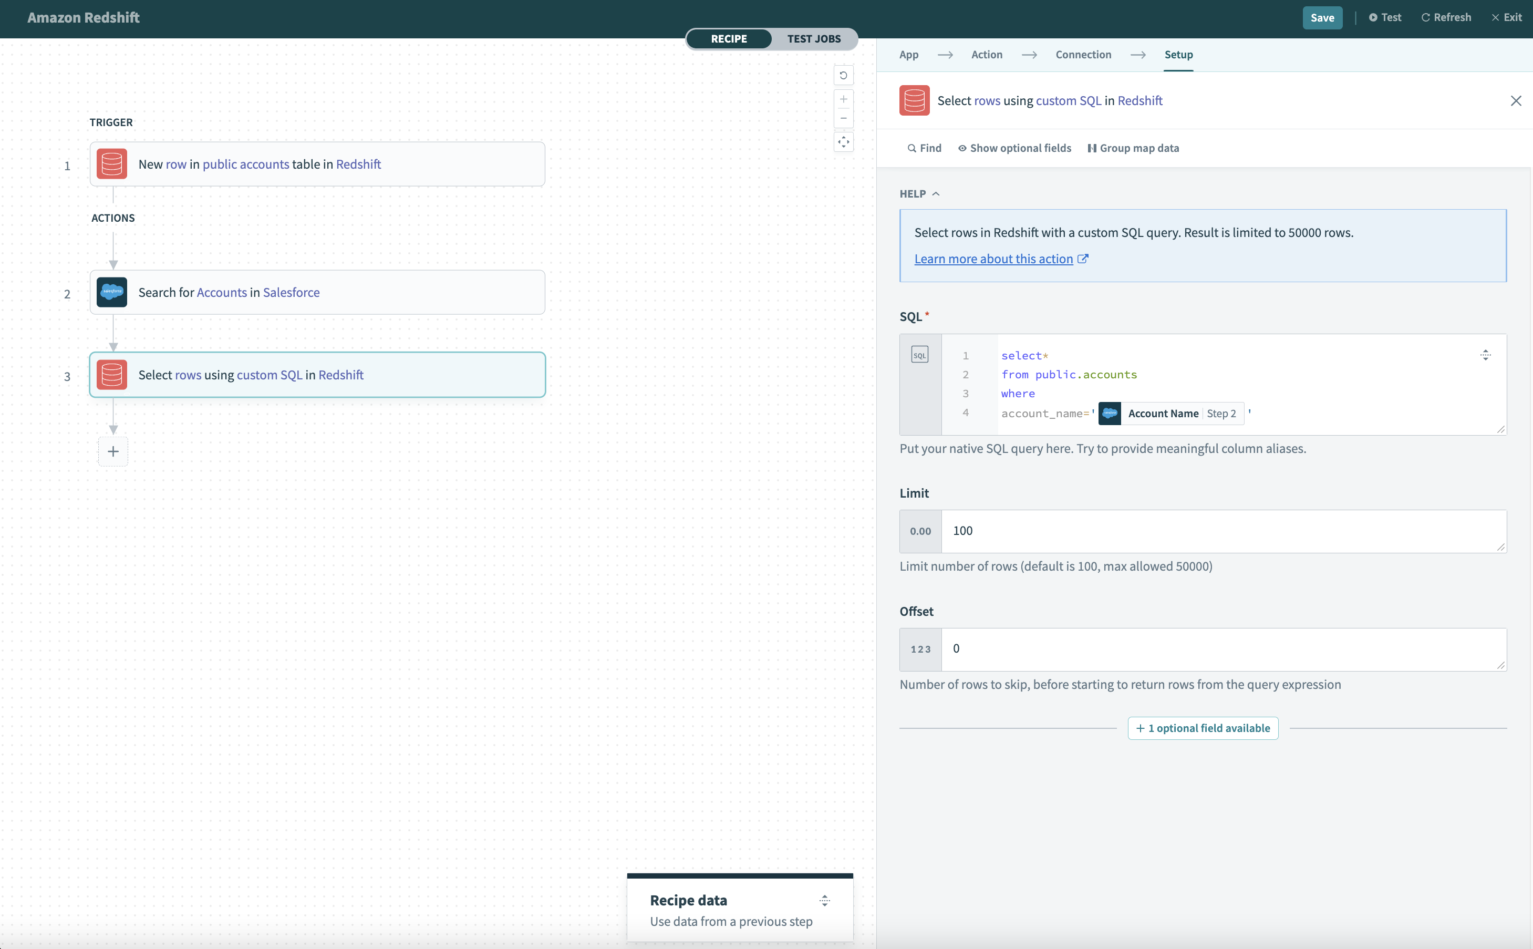This screenshot has width=1533, height=949.
Task: Click the Find button in Setup panel
Action: [x=923, y=147]
